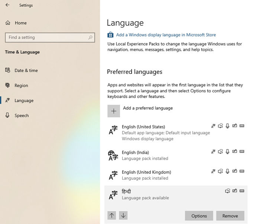Click Windows display language status text

[x=147, y=139]
